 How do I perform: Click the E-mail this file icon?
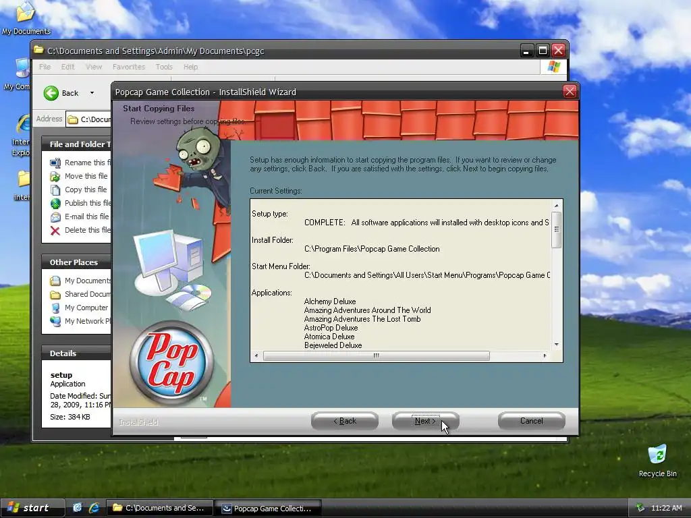(55, 217)
